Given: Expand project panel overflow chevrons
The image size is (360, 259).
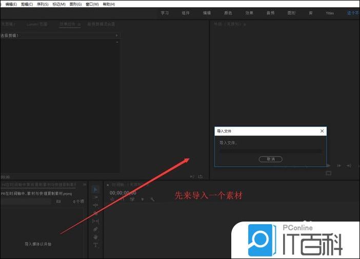Looking at the screenshot, I should [85, 184].
